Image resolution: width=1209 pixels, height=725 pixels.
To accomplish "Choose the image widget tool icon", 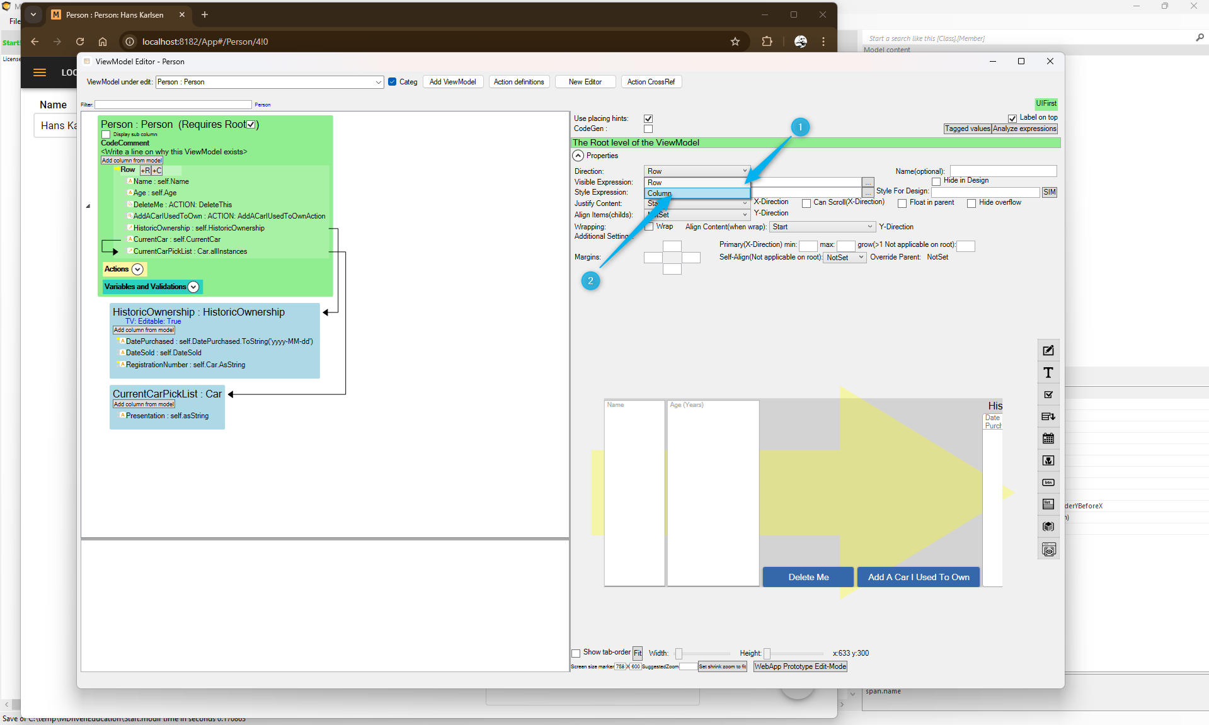I will tap(1048, 460).
